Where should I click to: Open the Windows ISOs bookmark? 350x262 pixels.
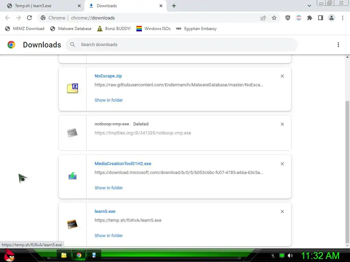point(153,29)
